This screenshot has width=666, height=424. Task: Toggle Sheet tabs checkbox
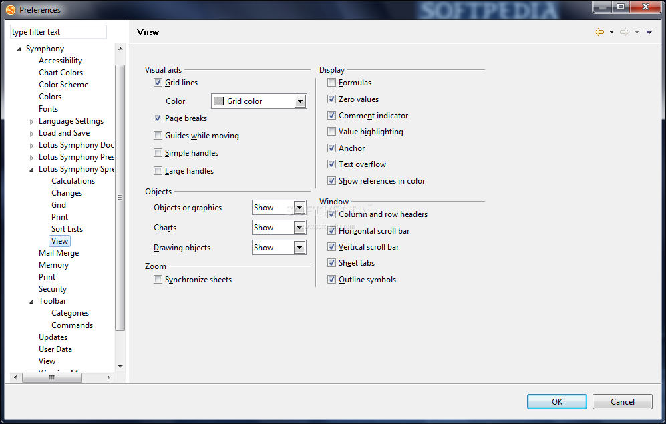(x=332, y=263)
